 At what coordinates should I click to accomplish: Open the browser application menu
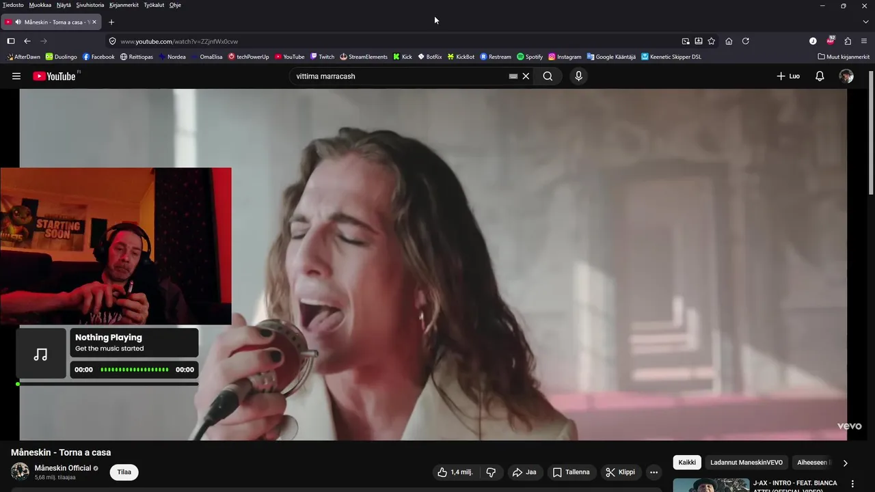[864, 41]
